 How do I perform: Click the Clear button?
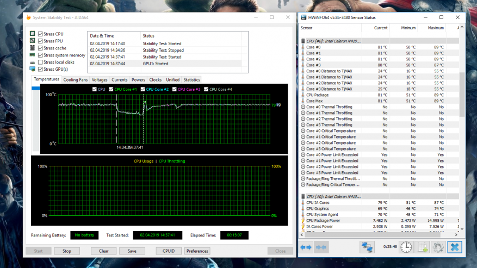click(103, 251)
